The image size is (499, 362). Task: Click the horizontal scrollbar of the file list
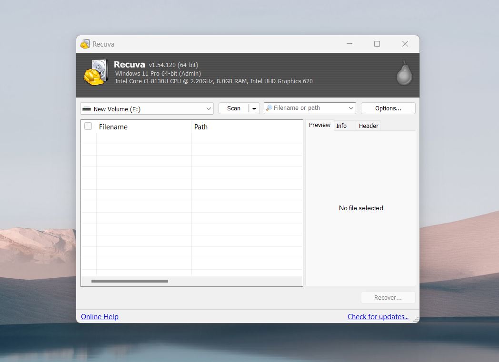pyautogui.click(x=130, y=281)
